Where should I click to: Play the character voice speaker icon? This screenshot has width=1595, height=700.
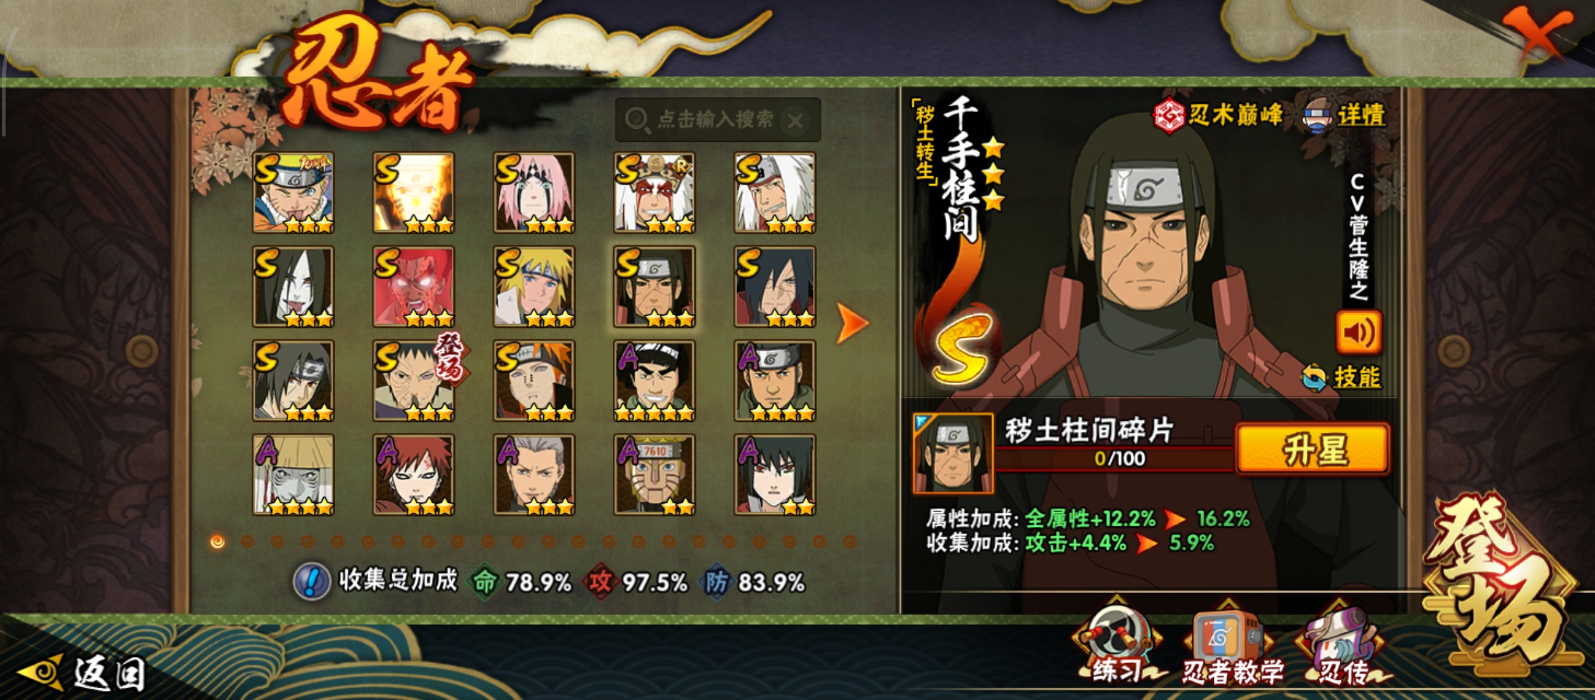pos(1358,332)
